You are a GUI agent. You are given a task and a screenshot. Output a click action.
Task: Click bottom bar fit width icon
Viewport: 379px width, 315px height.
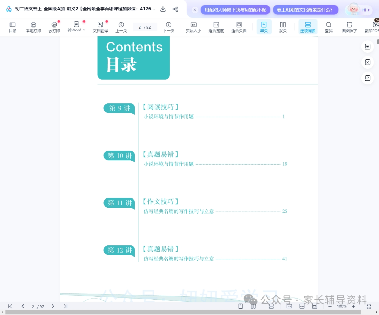(302, 306)
